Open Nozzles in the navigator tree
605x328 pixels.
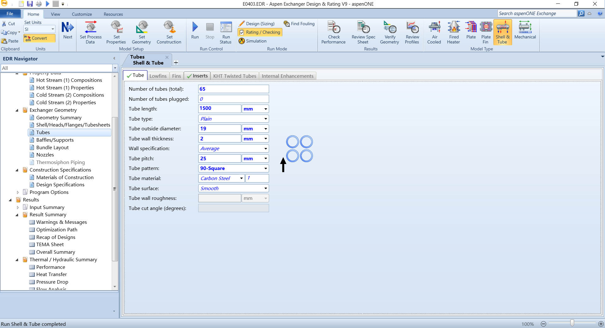(x=45, y=155)
